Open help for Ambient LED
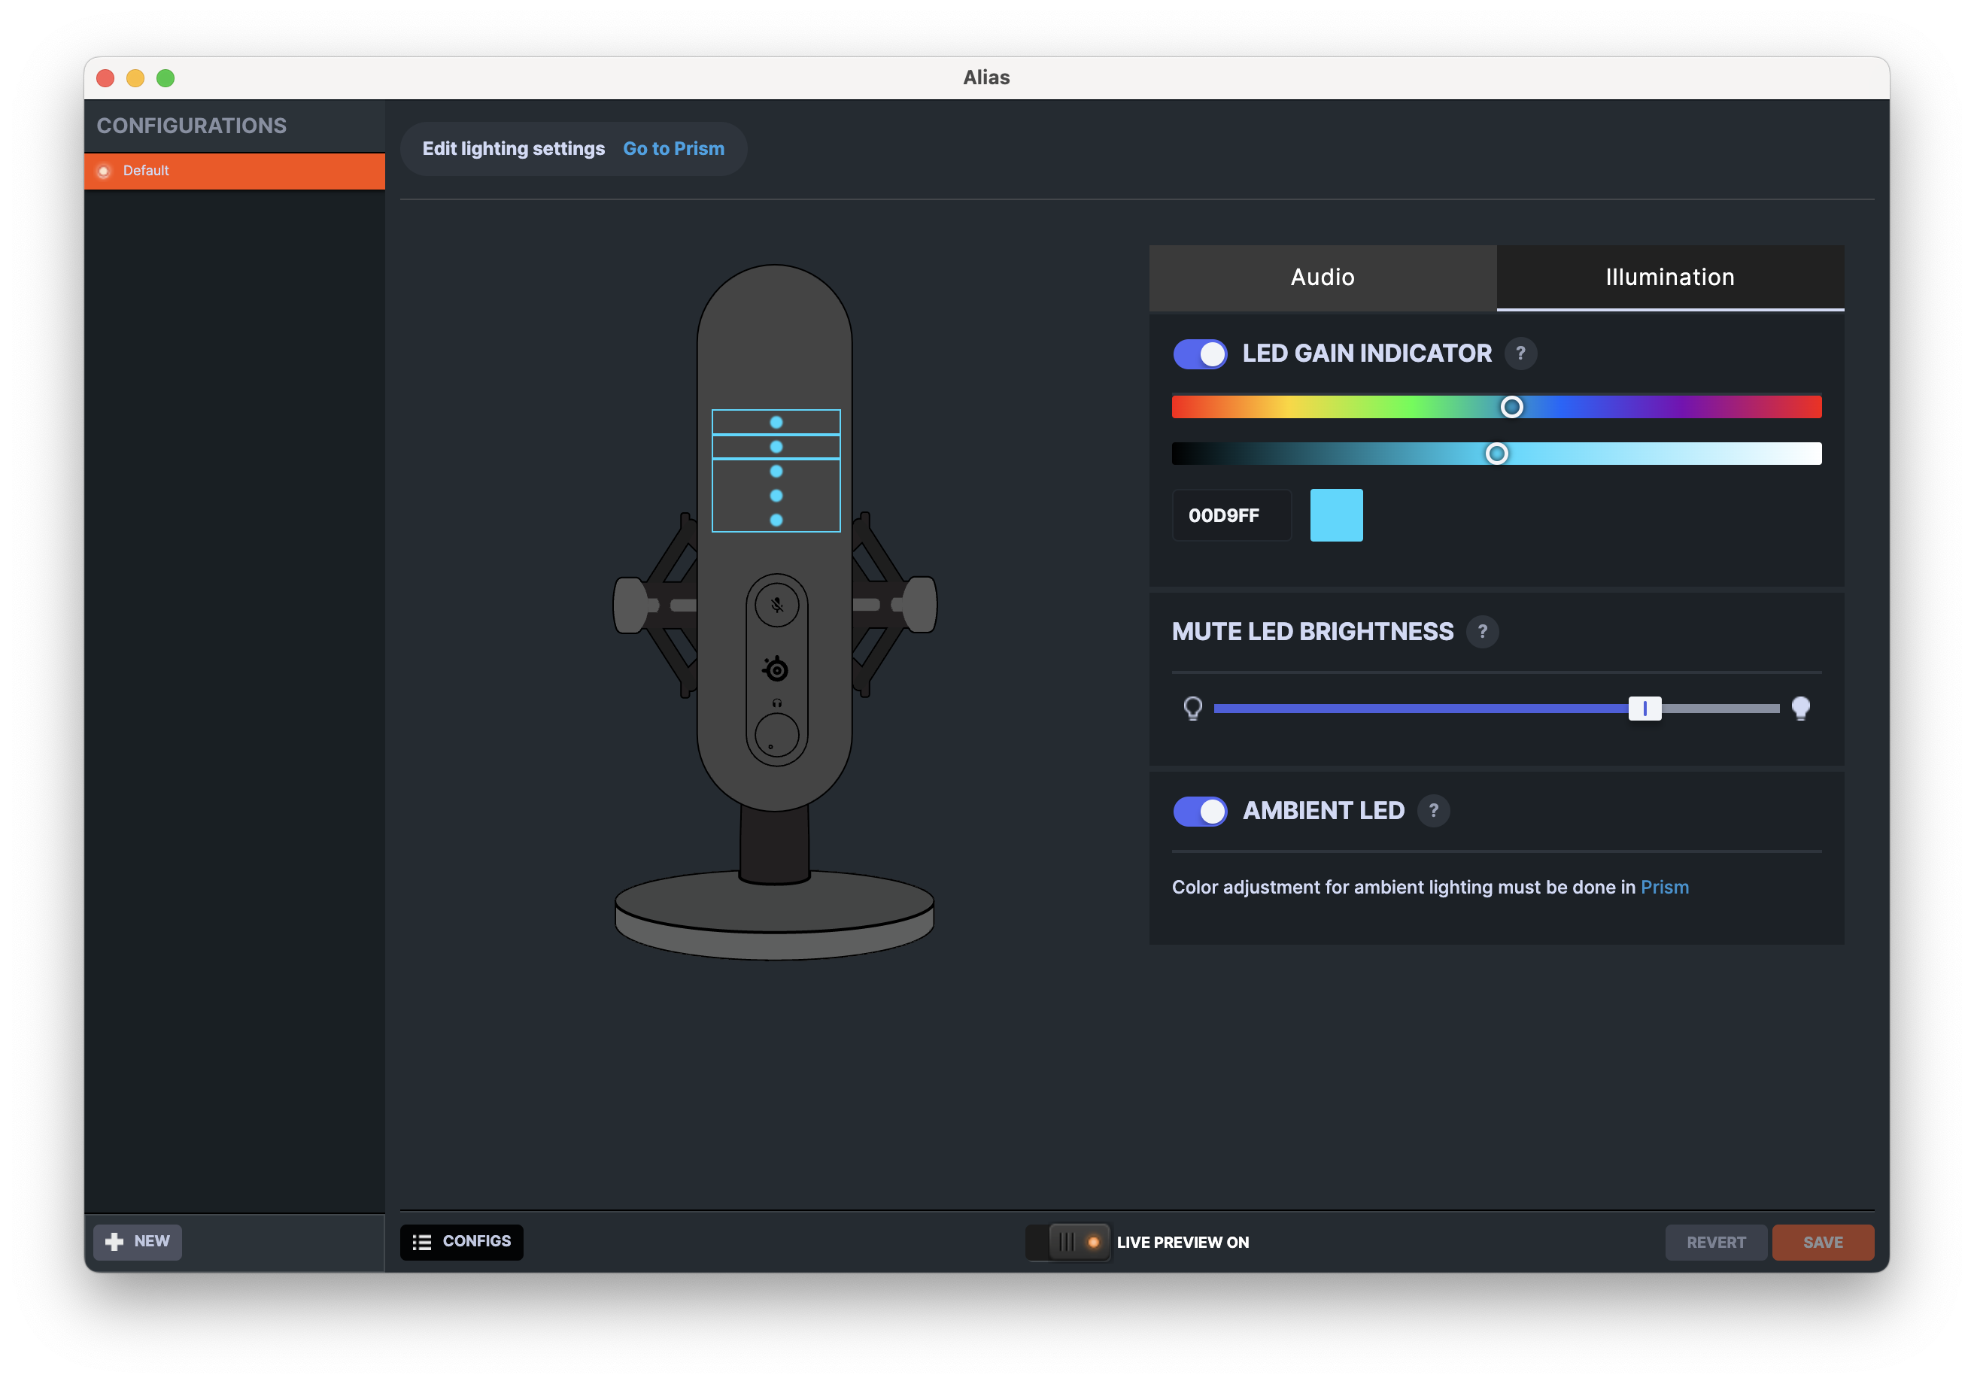1974x1384 pixels. 1433,811
